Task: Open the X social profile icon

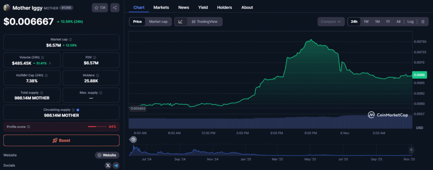Action: click(108, 165)
